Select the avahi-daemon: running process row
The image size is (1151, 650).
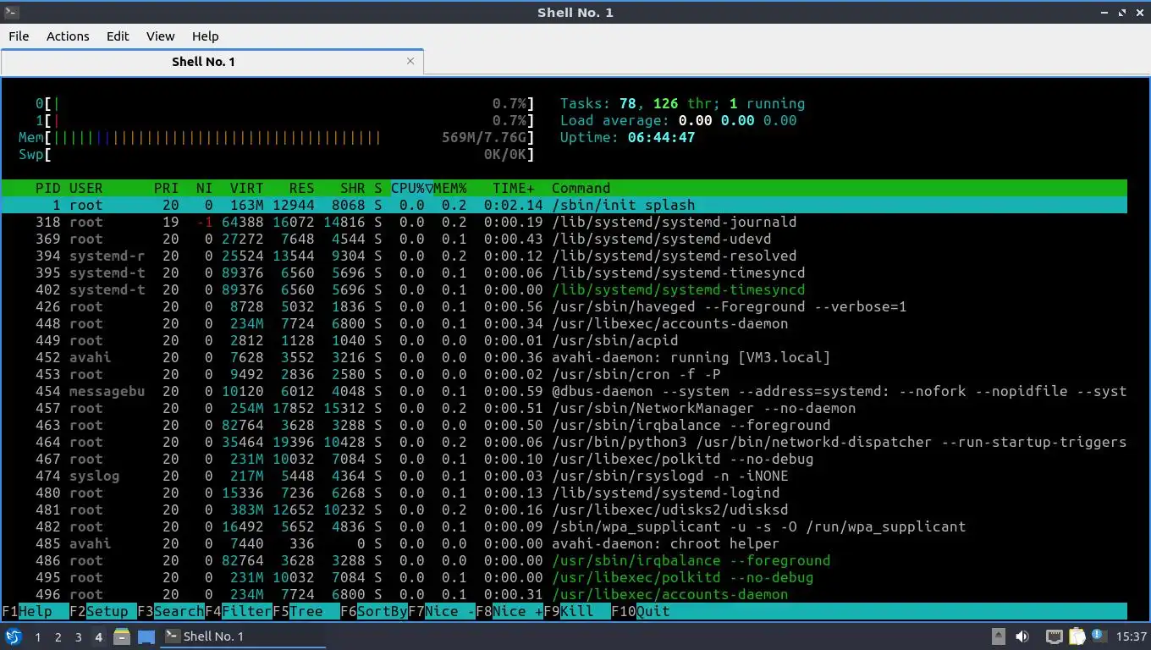coord(564,357)
